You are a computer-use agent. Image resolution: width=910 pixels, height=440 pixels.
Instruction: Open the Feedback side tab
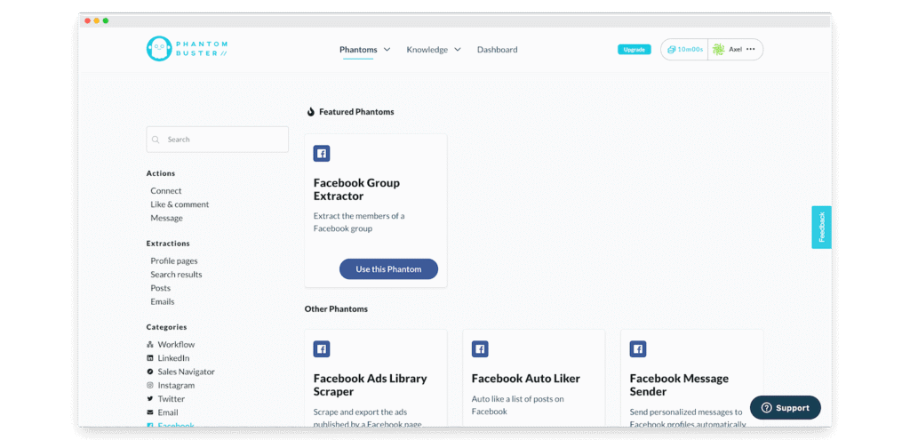pyautogui.click(x=821, y=227)
